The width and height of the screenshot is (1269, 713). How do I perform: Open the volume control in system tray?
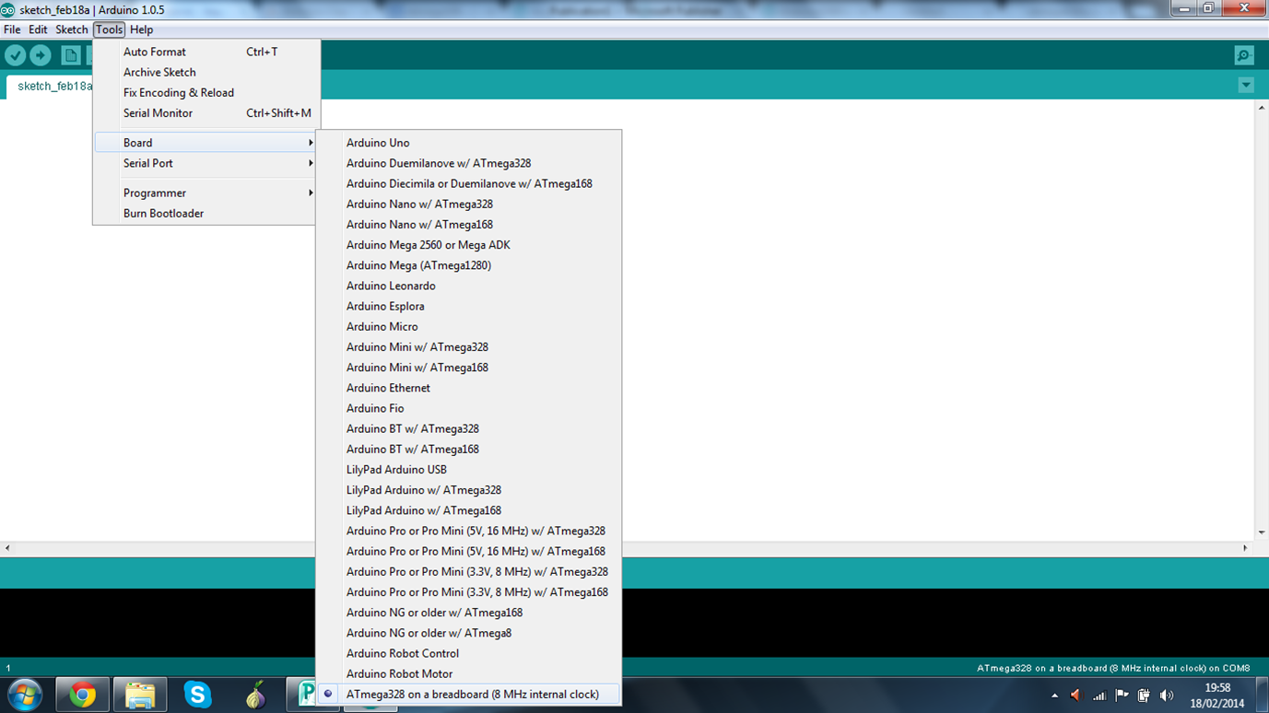1167,694
